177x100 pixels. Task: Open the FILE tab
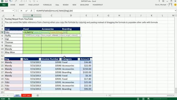[4, 5]
